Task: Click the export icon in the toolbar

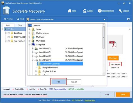Action: (129, 19)
